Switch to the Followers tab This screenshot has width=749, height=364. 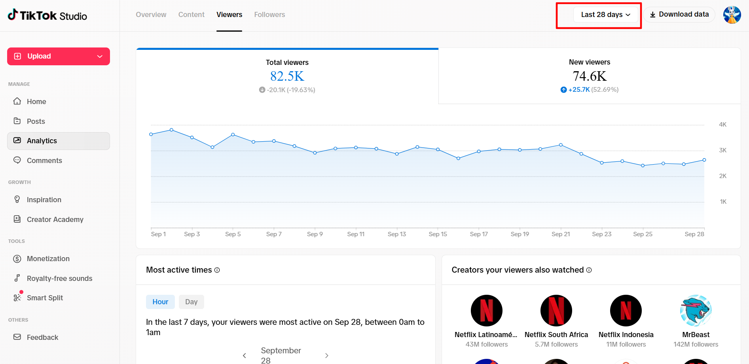pos(269,15)
